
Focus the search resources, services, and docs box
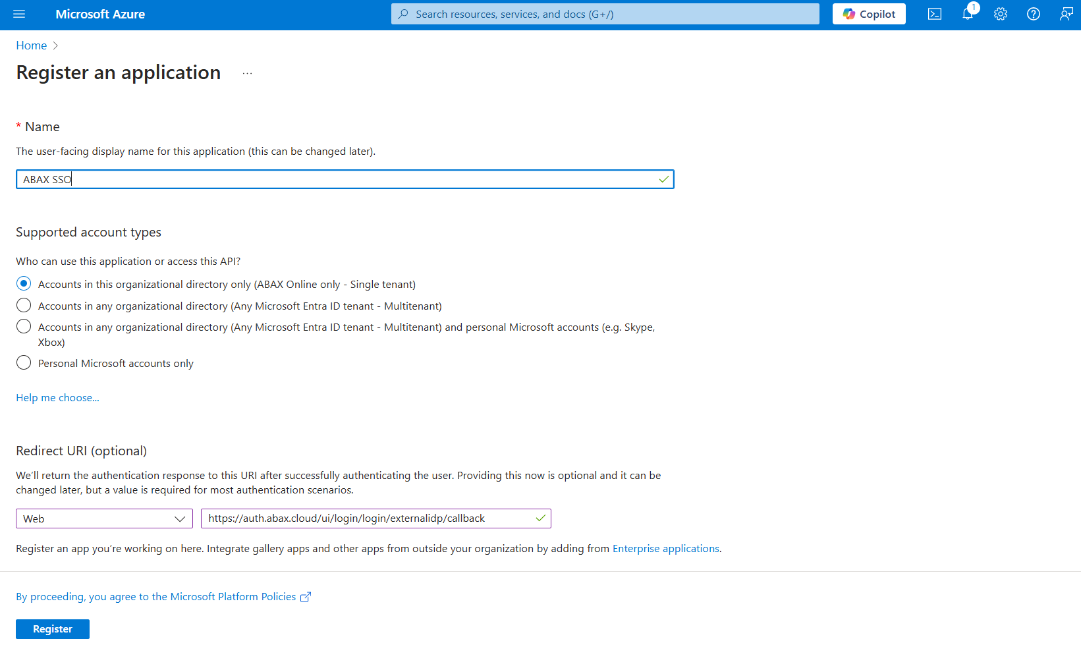[x=605, y=14]
